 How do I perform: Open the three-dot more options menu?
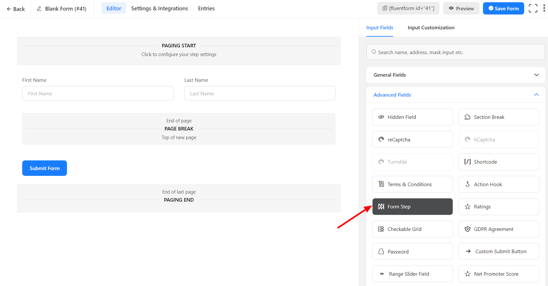(544, 8)
